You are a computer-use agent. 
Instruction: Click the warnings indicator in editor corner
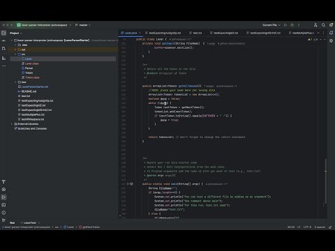(x=313, y=40)
